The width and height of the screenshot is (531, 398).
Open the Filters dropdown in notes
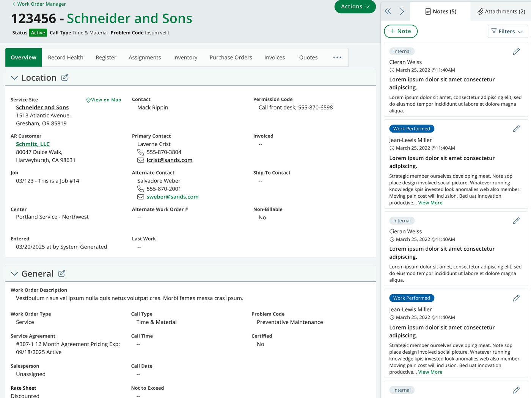pyautogui.click(x=508, y=31)
